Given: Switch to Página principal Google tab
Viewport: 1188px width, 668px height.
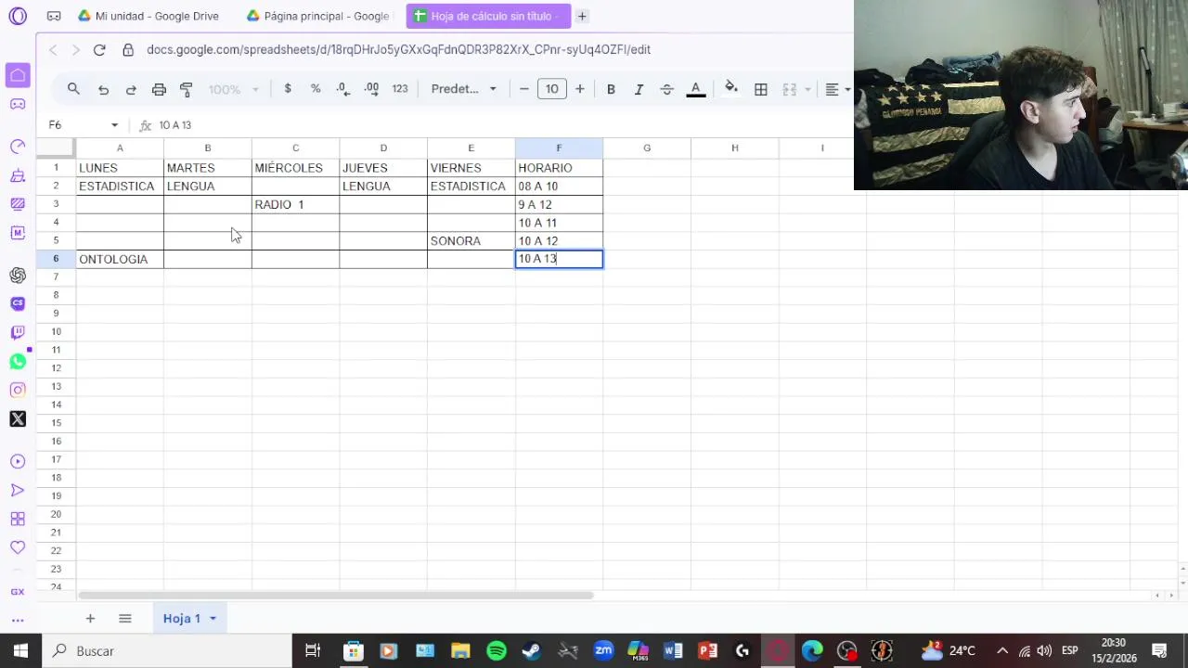Looking at the screenshot, I should 318,16.
